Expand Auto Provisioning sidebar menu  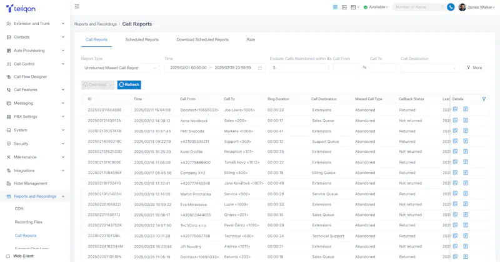(35, 51)
